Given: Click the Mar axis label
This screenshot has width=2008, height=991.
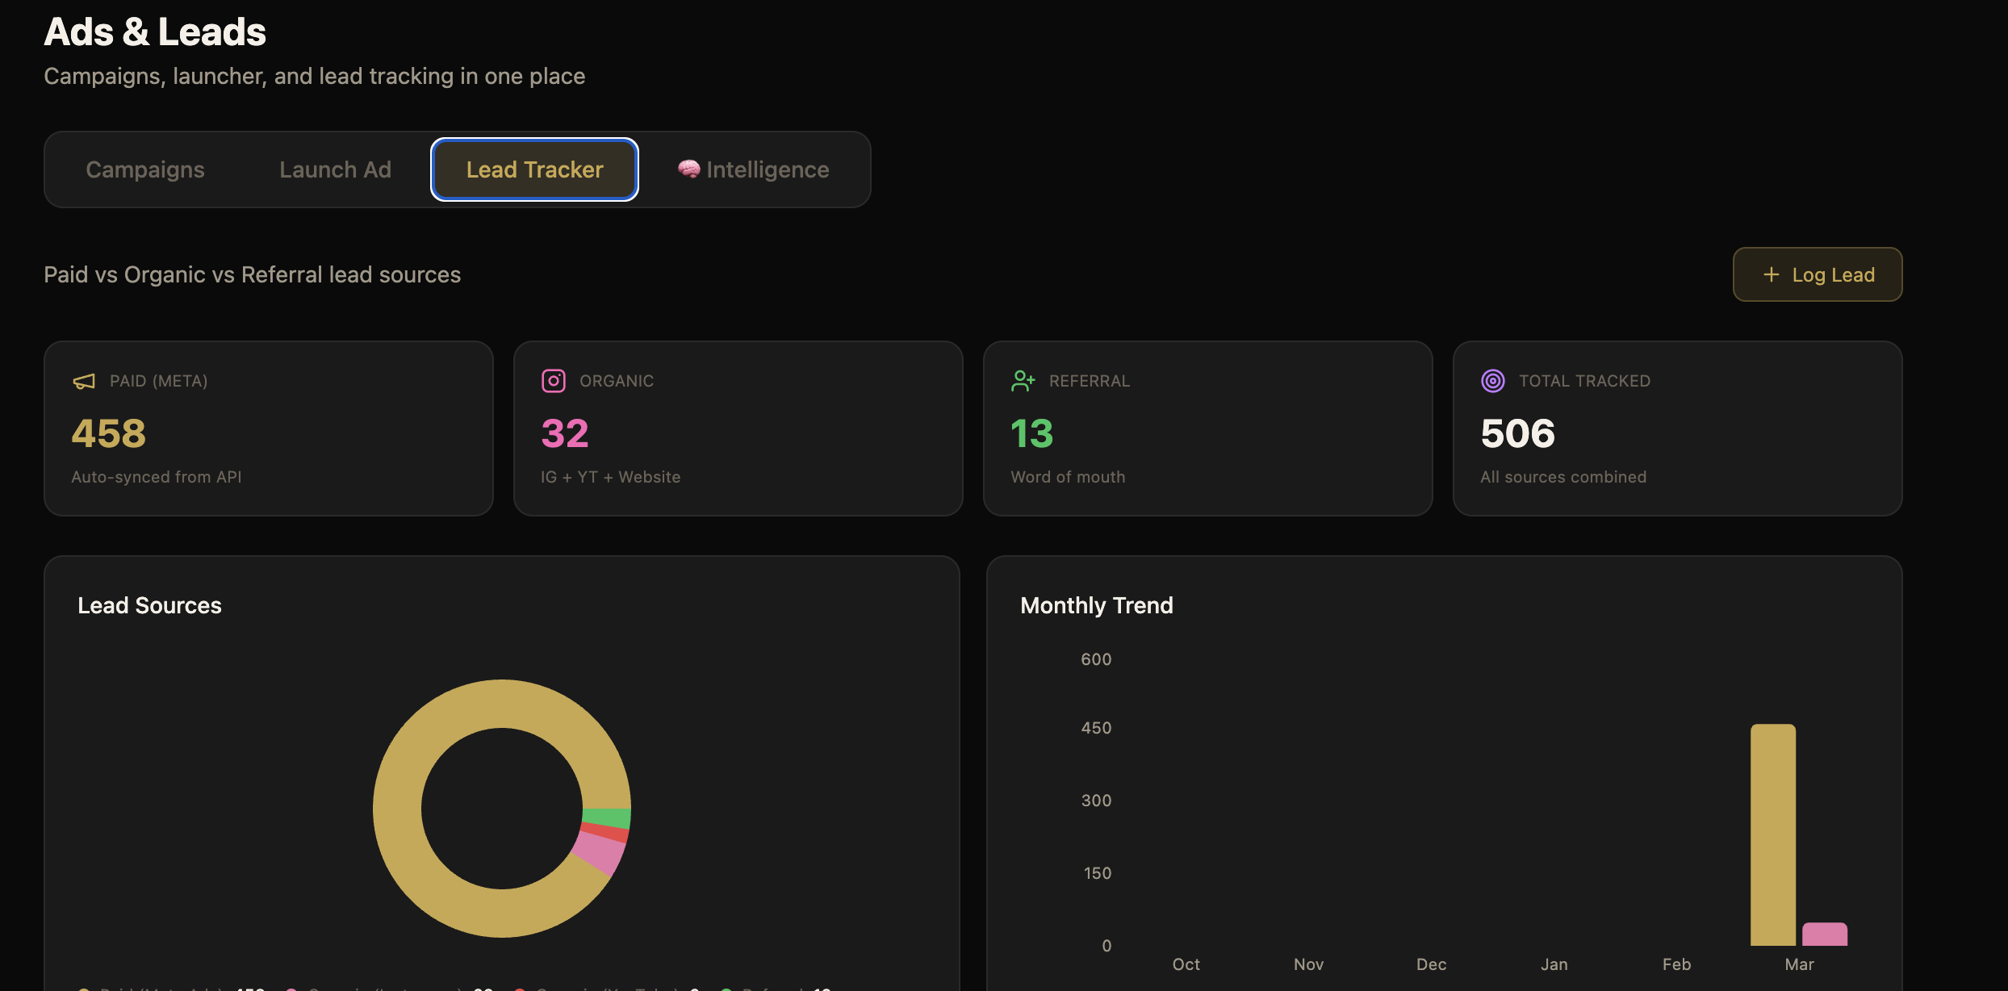Looking at the screenshot, I should point(1799,964).
